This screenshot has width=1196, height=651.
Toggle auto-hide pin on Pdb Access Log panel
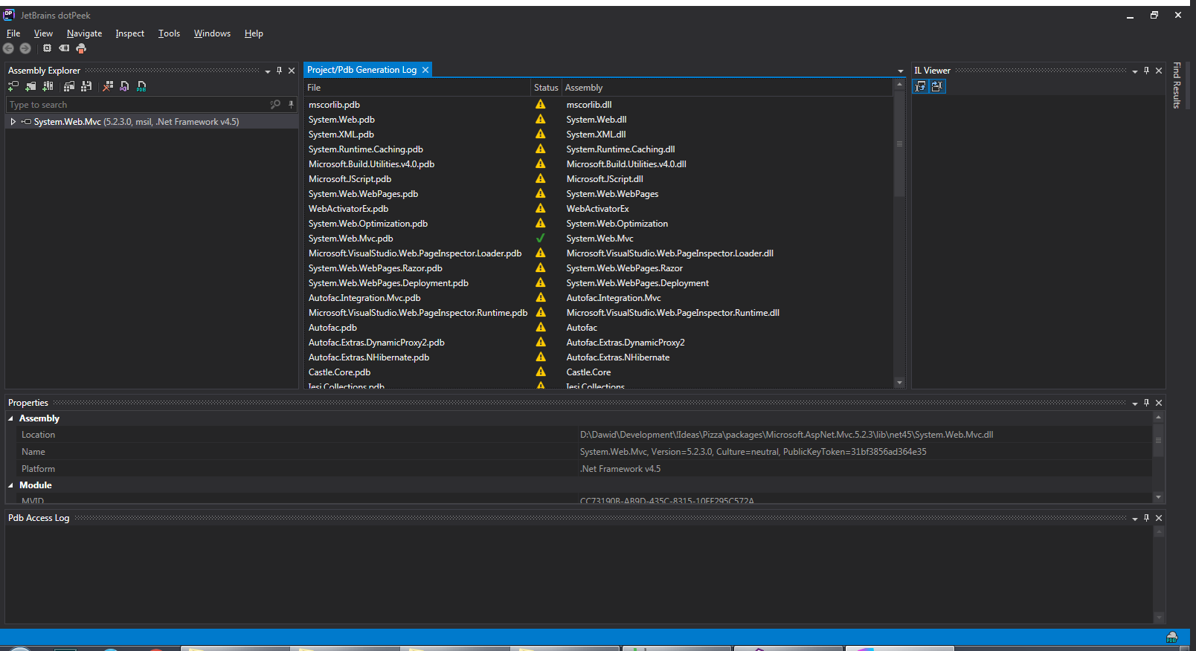pos(1147,518)
